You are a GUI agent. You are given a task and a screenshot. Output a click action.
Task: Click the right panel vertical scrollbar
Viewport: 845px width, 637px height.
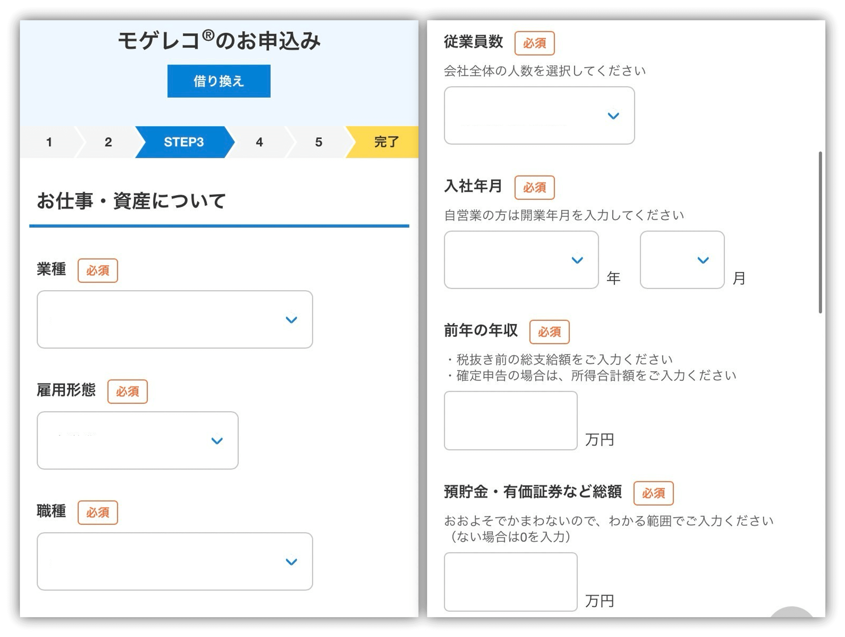pos(820,233)
